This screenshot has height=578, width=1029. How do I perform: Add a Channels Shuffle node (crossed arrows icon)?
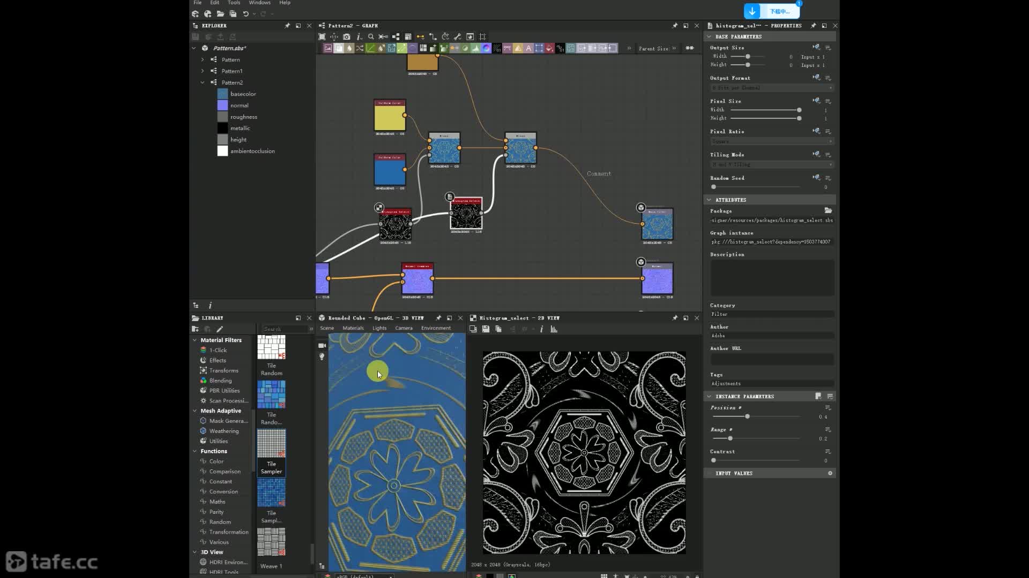360,48
